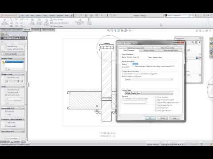Select the Line sketch tool
This screenshot has height=159, width=213.
point(11,19)
